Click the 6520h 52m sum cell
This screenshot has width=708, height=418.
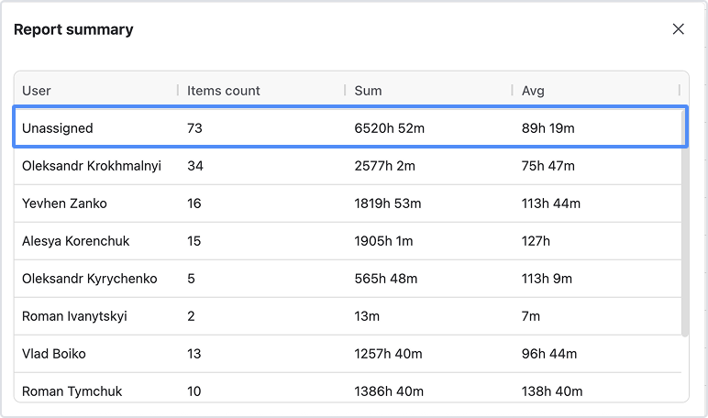[x=390, y=128]
